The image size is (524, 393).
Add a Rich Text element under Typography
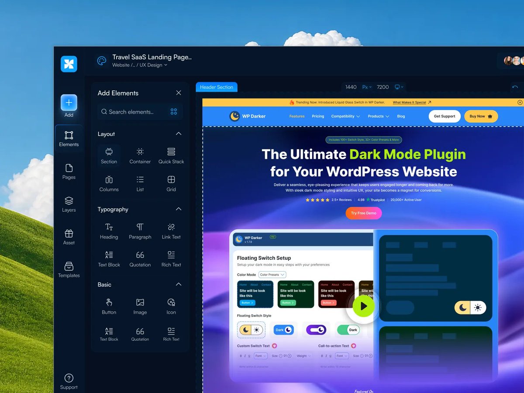pyautogui.click(x=171, y=259)
